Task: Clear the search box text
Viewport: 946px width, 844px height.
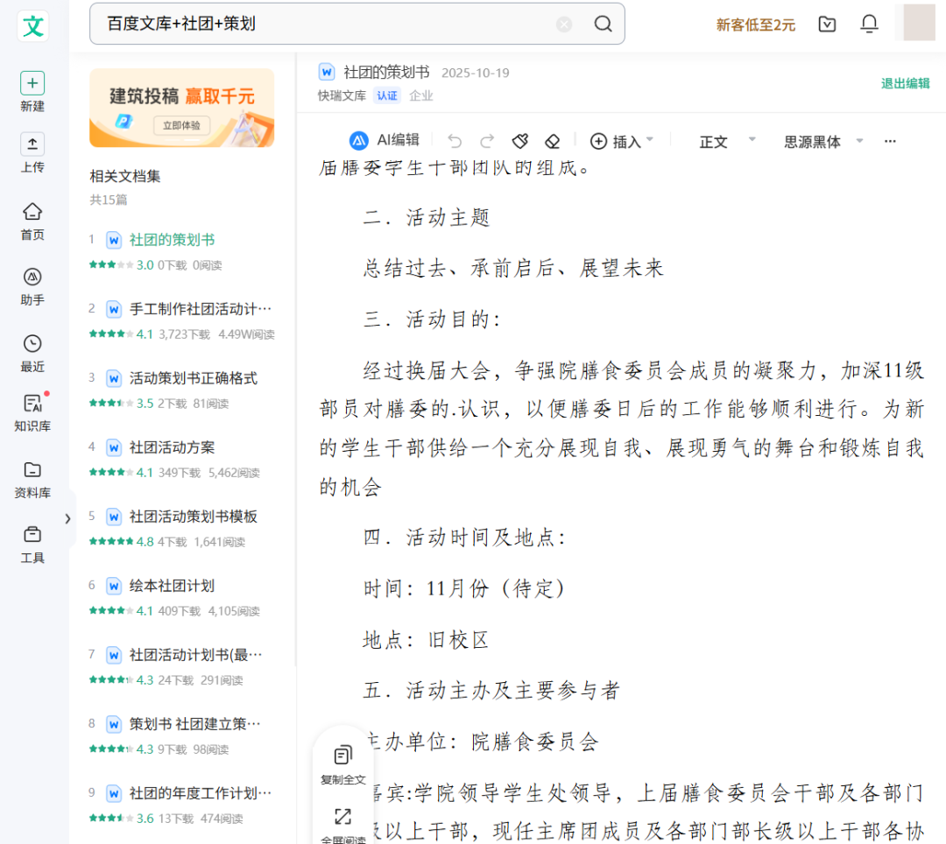Action: point(564,25)
